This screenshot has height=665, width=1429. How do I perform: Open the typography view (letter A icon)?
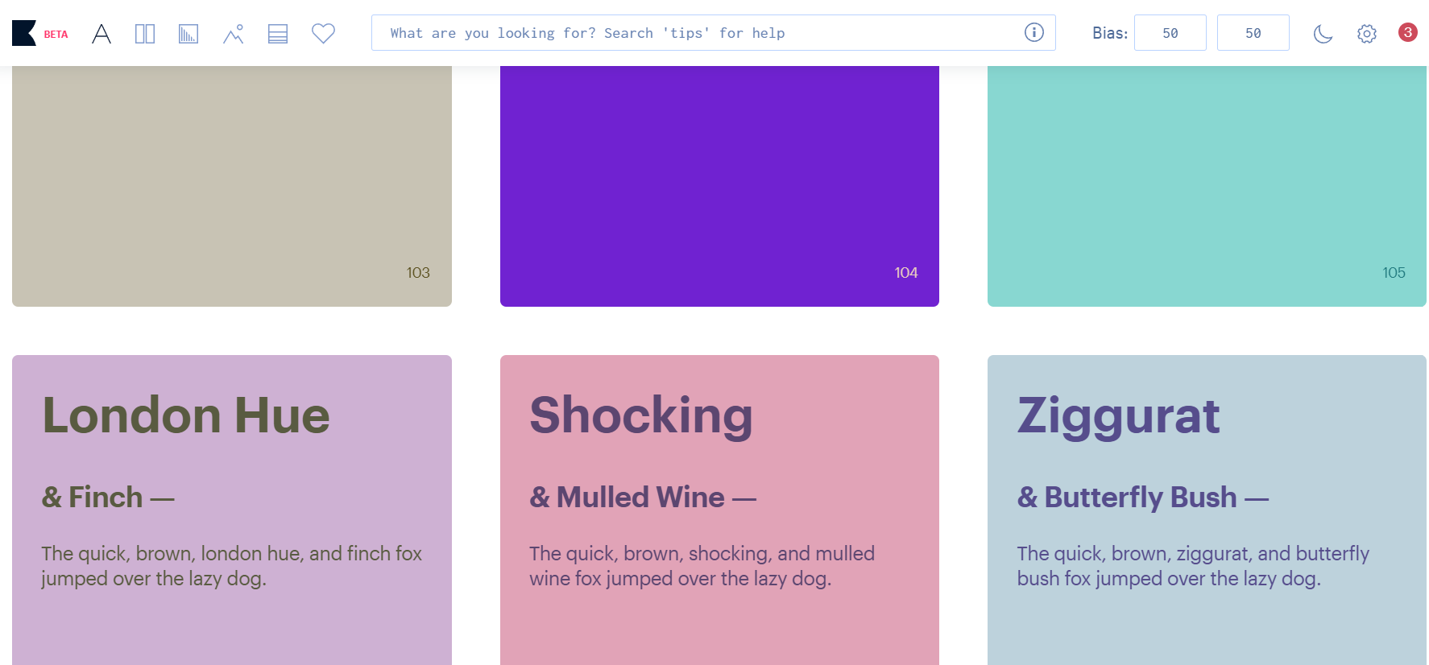(101, 34)
